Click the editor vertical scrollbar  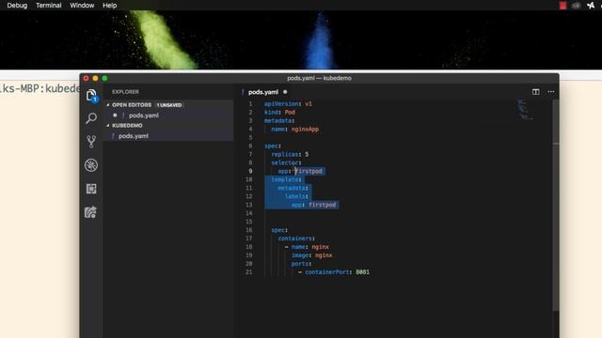[556, 205]
